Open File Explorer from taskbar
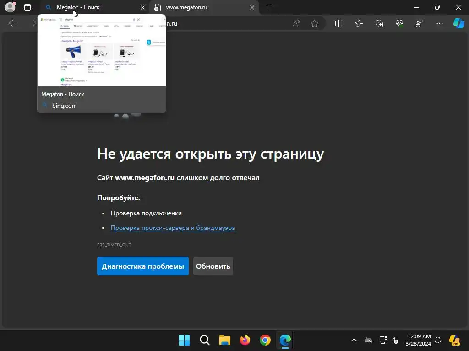This screenshot has height=351, width=469. [224, 340]
